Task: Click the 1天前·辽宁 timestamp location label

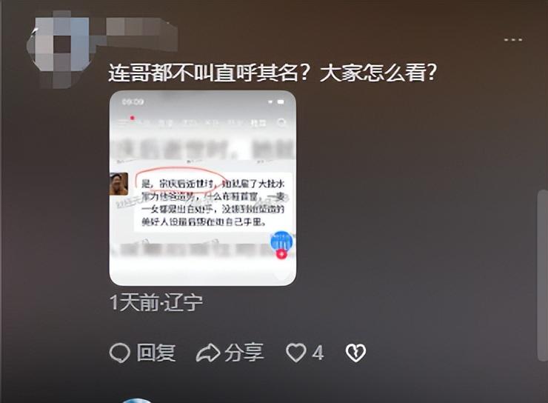Action: [156, 302]
